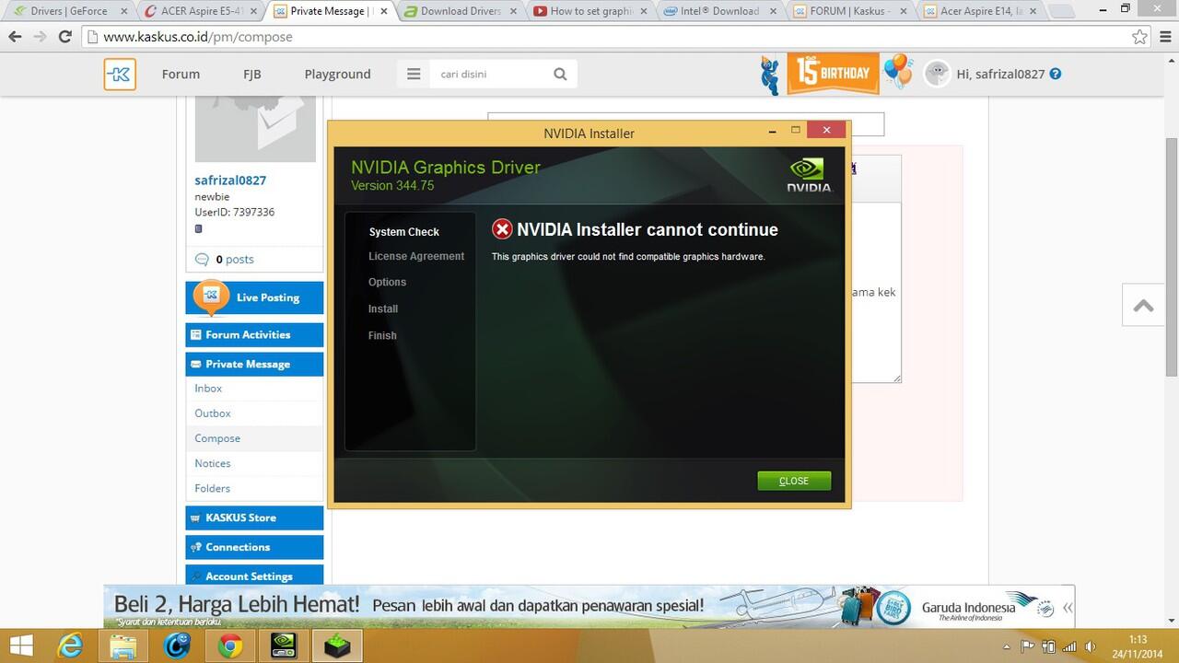Screen dimensions: 1179x663
Task: Click the CLOSE button in NVIDIA Installer
Action: tap(793, 481)
